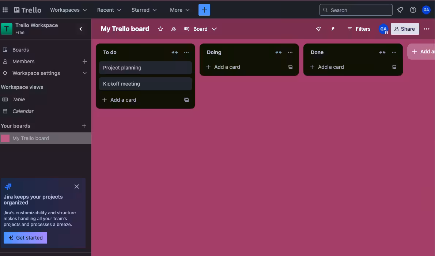This screenshot has width=435, height=256.
Task: Expand the Workspace settings chevron
Action: point(85,73)
